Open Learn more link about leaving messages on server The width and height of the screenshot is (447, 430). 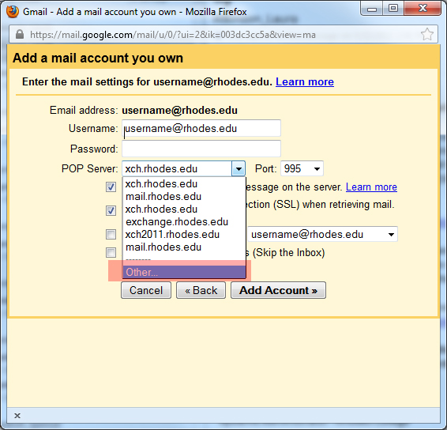click(371, 187)
